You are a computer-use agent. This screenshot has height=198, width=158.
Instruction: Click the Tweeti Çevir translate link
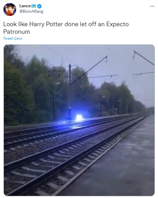[x=13, y=38]
